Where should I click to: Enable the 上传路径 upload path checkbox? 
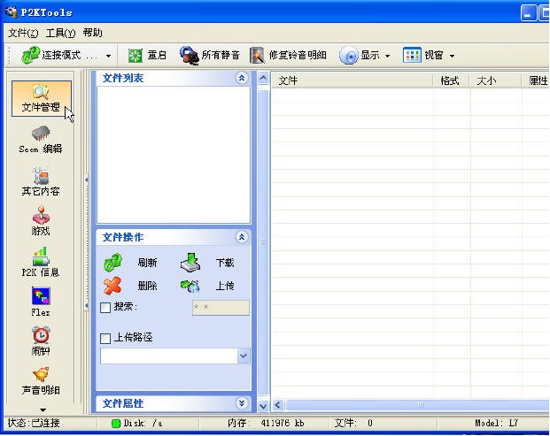pos(105,339)
